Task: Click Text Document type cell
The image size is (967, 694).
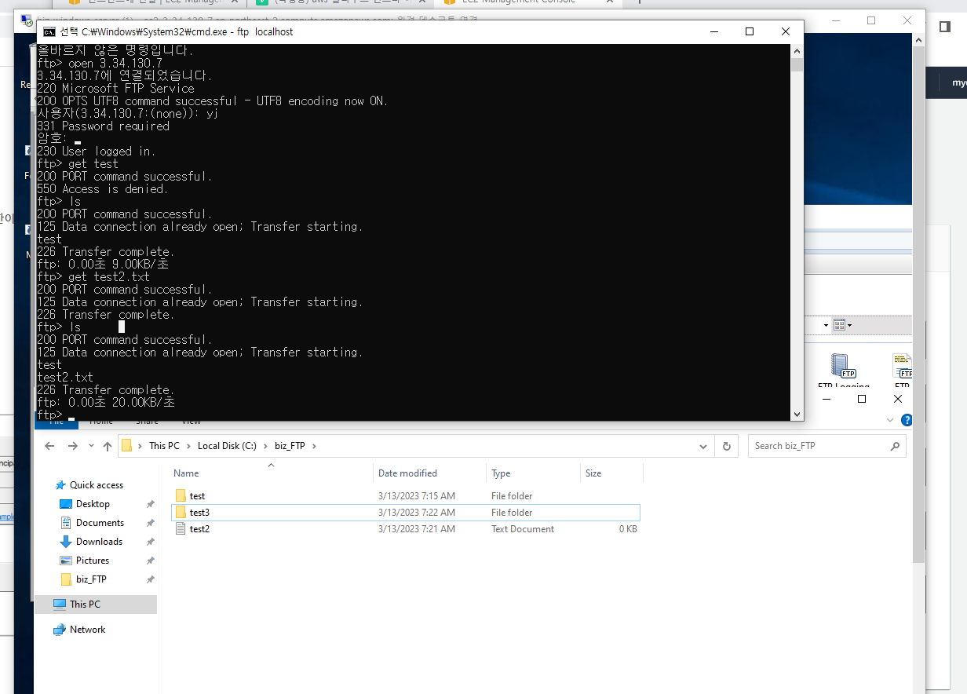Action: pyautogui.click(x=523, y=529)
